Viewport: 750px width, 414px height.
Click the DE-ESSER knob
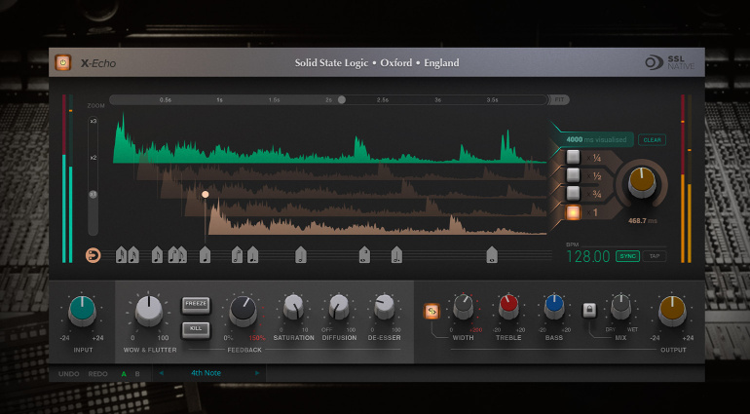pyautogui.click(x=384, y=307)
